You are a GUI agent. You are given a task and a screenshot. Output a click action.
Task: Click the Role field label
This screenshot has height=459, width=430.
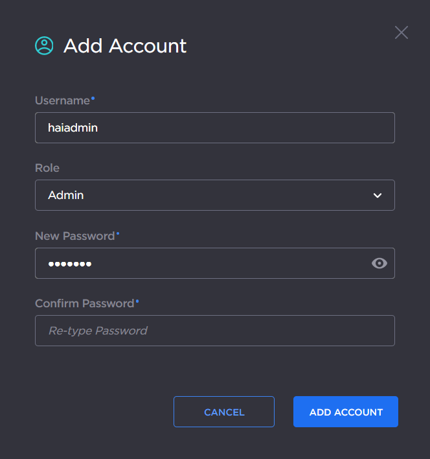point(47,168)
